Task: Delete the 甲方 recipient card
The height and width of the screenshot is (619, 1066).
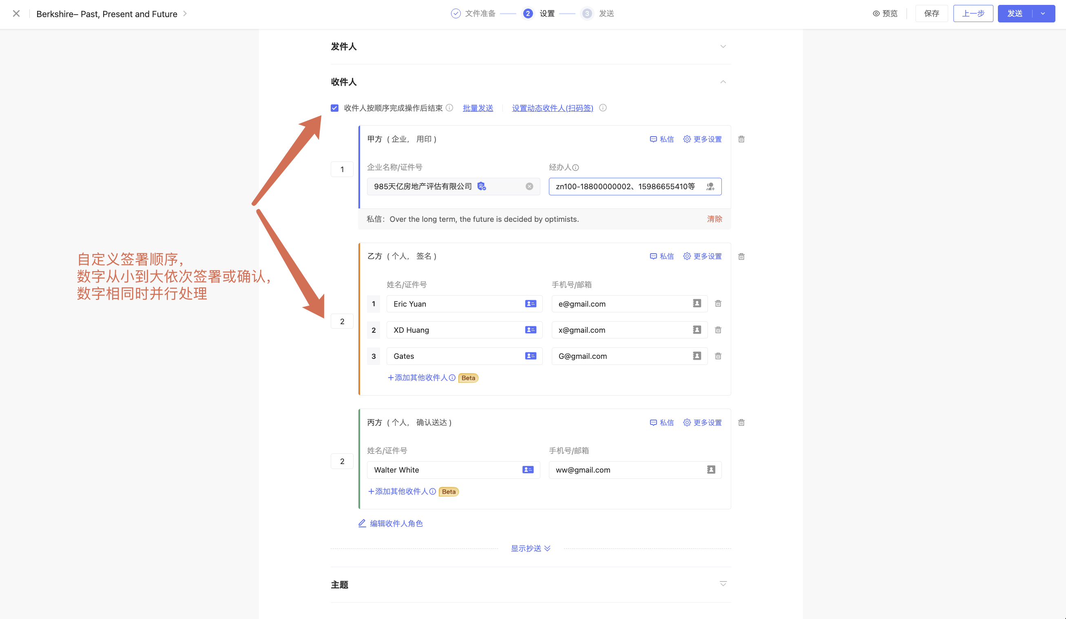Action: (x=741, y=139)
